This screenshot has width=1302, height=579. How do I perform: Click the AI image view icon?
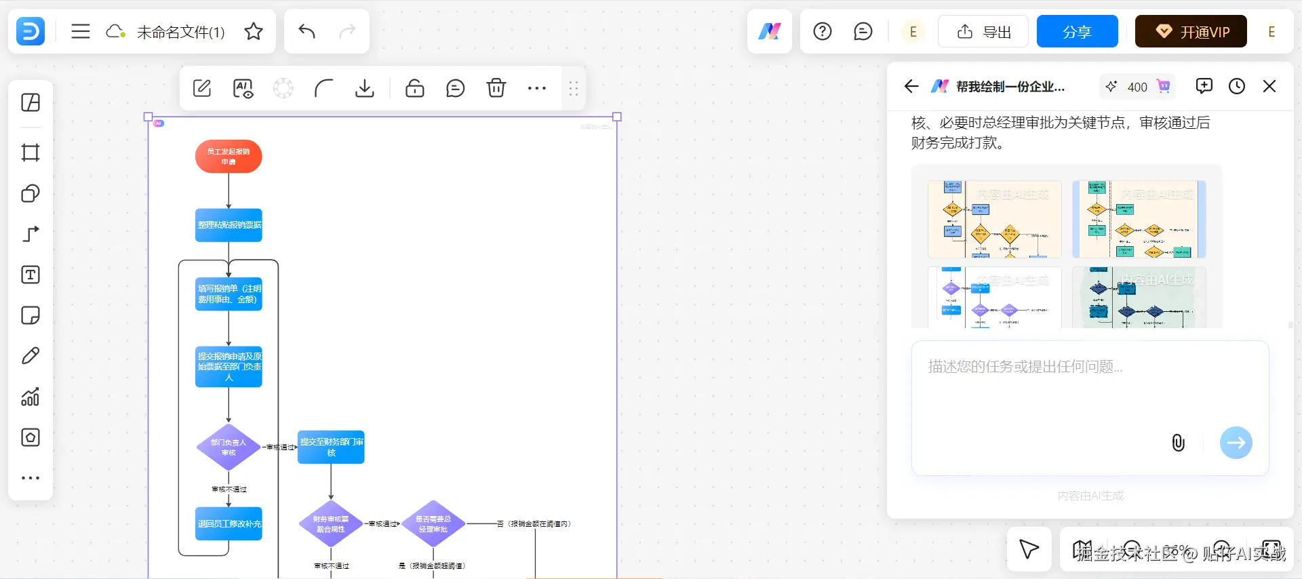pos(243,88)
